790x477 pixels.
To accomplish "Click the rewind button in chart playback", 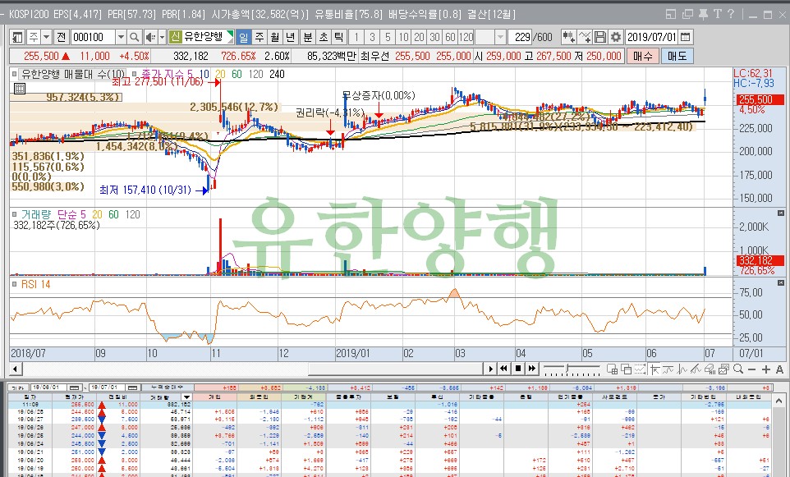I will tap(503, 369).
